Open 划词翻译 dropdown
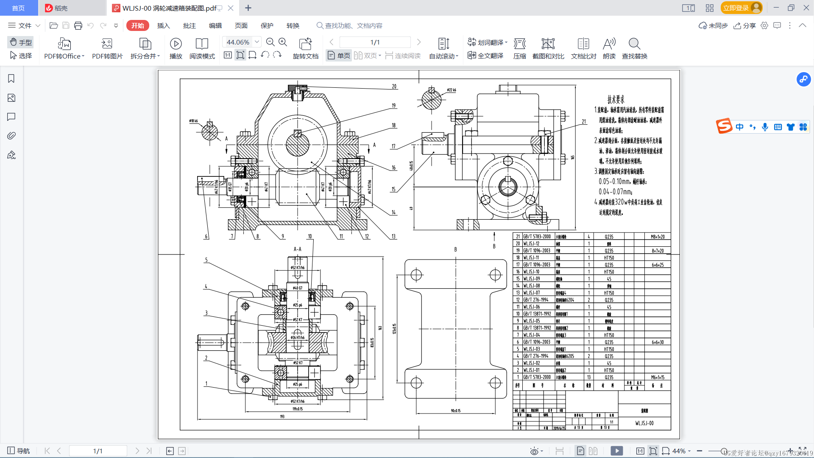This screenshot has height=458, width=814. [488, 42]
